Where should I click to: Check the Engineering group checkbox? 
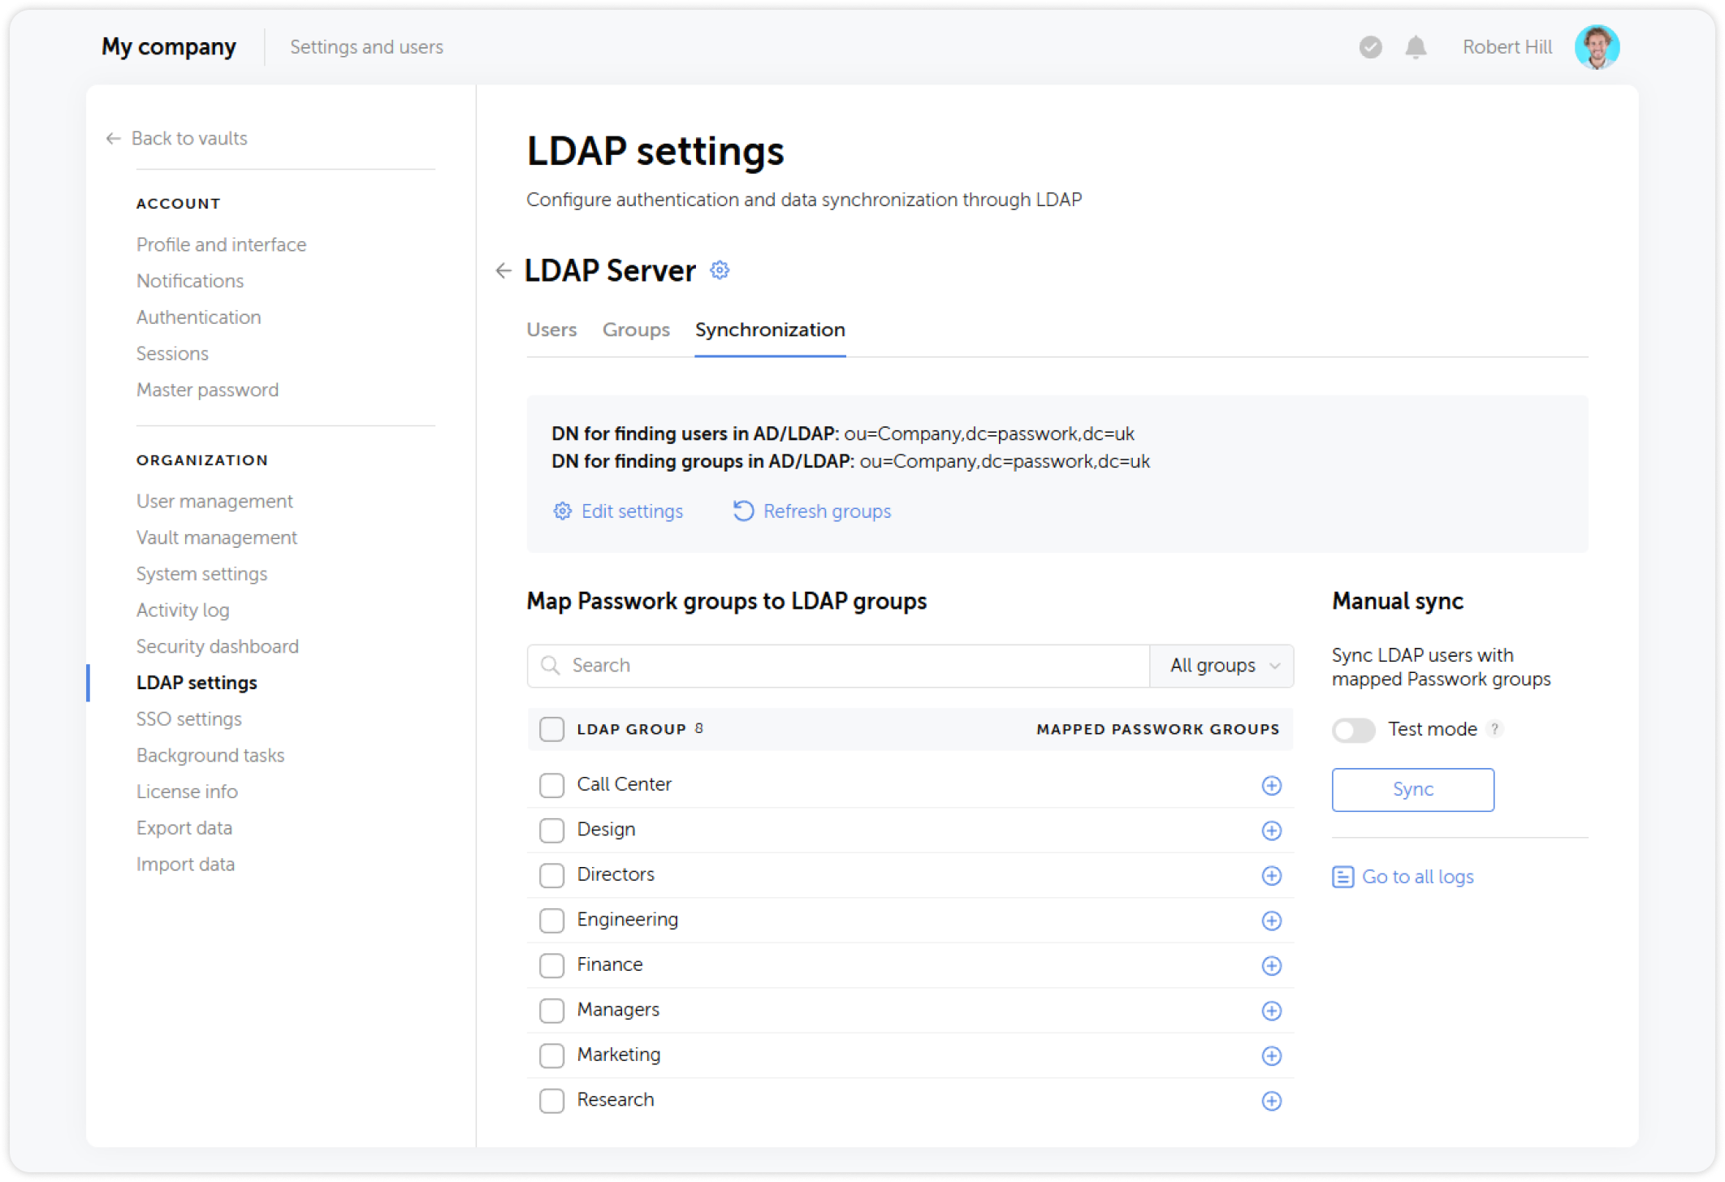coord(551,921)
